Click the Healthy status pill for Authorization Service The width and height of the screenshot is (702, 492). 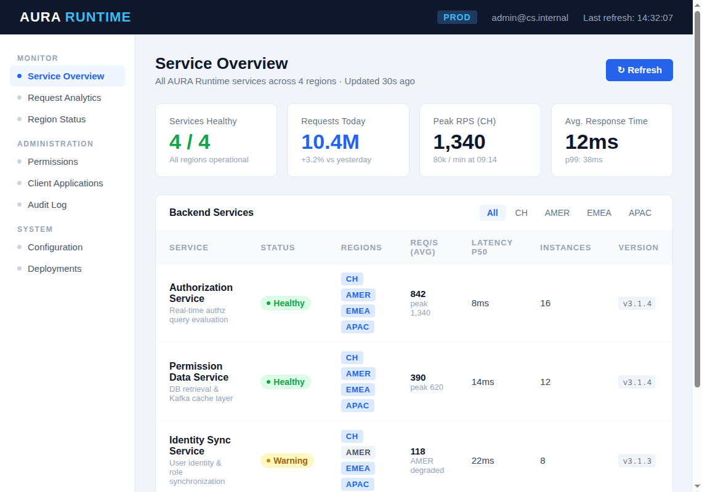(x=285, y=303)
